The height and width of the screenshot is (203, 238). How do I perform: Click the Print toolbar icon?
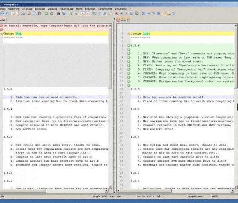tap(23, 14)
